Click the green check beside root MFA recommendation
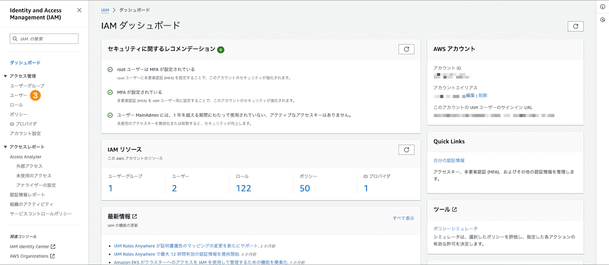Image resolution: width=609 pixels, height=265 pixels. [110, 69]
